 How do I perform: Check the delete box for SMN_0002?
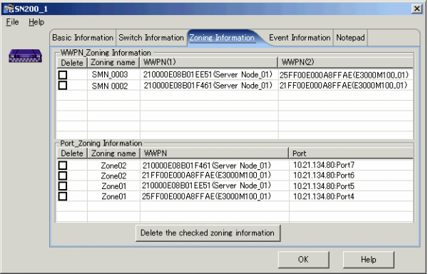pyautogui.click(x=63, y=86)
